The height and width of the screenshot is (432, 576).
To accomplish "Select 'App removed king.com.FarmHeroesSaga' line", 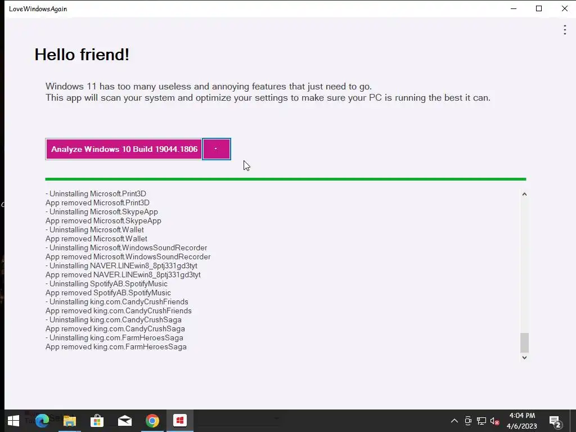I will 116,346.
